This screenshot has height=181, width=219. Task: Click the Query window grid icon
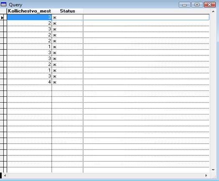coord(3,5)
